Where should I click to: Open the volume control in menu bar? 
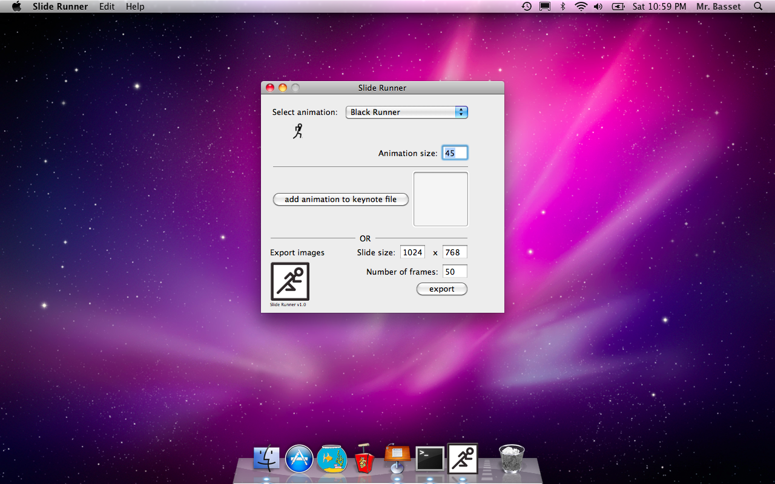pos(598,7)
